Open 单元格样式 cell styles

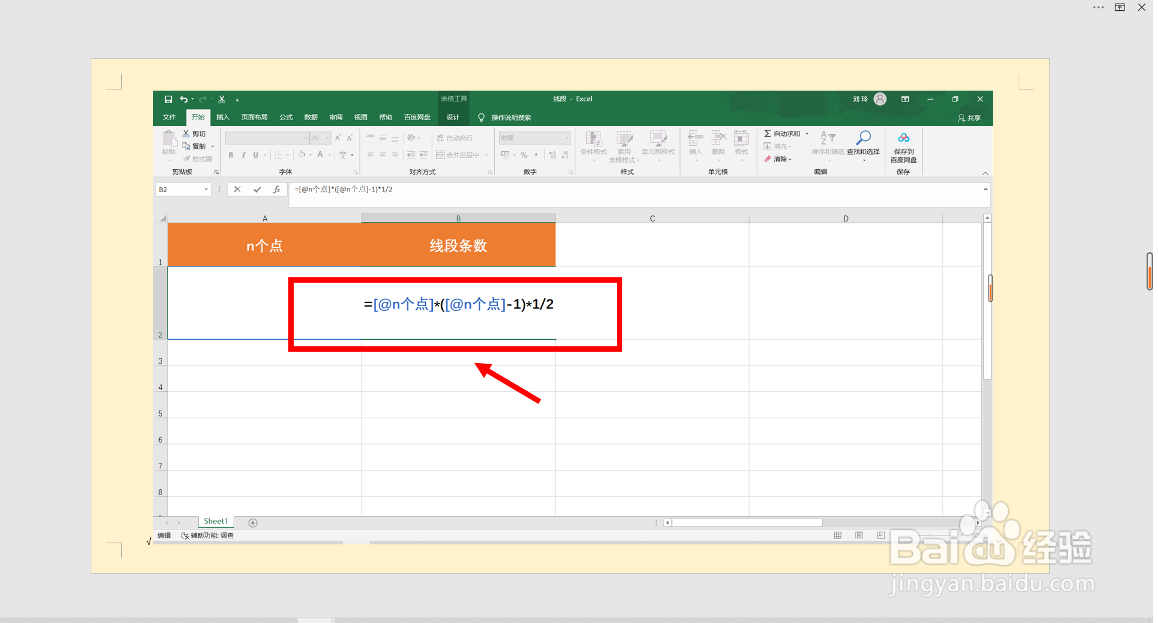point(658,145)
